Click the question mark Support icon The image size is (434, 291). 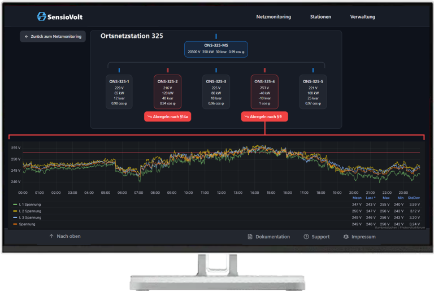(306, 237)
